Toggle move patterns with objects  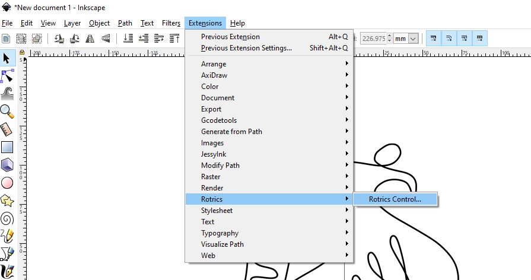click(480, 38)
